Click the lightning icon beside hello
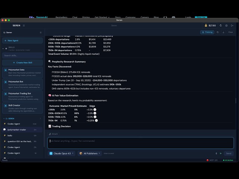Screen dimensions: 239x179 (x=4, y=135)
